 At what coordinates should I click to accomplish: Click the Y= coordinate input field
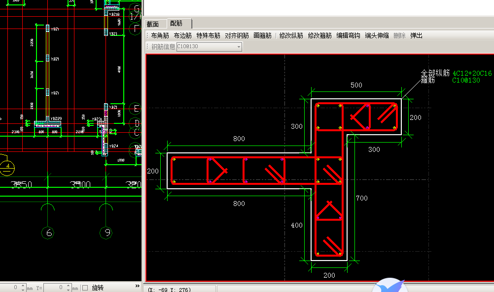pos(55,288)
